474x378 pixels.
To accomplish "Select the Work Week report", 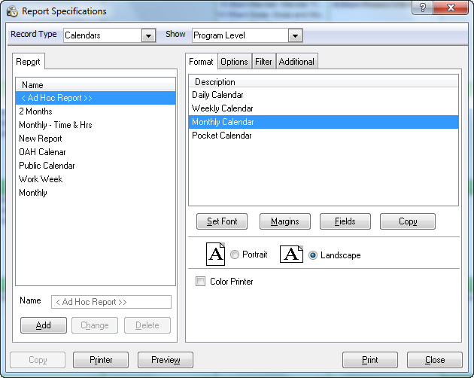I will click(96, 179).
